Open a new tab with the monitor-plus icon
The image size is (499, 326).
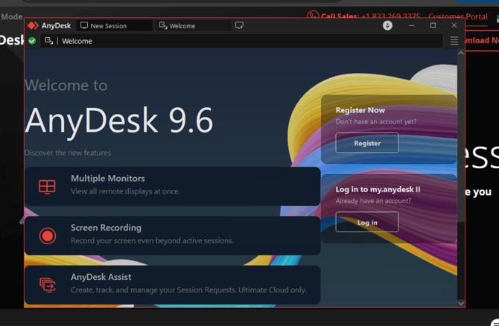click(x=239, y=25)
